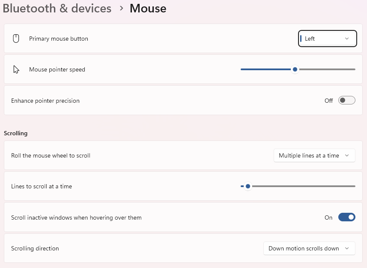
Task: Open the Down motion scrolls down dropdown
Action: tap(309, 248)
